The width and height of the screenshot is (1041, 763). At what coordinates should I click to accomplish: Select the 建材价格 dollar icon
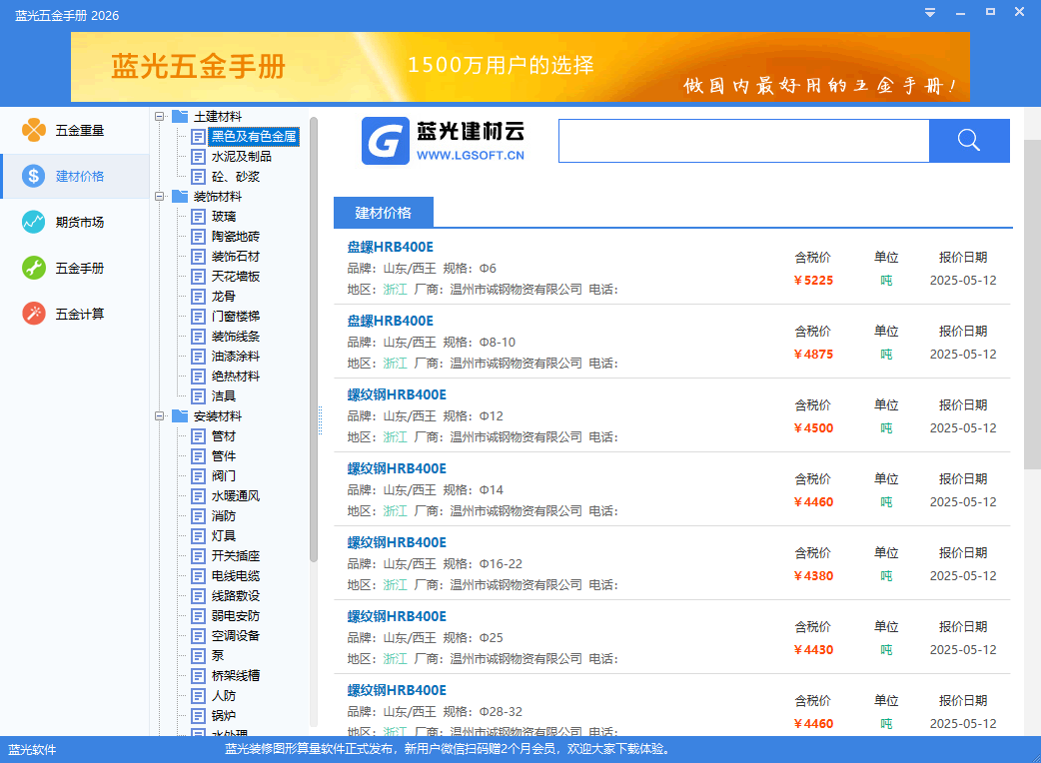coord(34,177)
